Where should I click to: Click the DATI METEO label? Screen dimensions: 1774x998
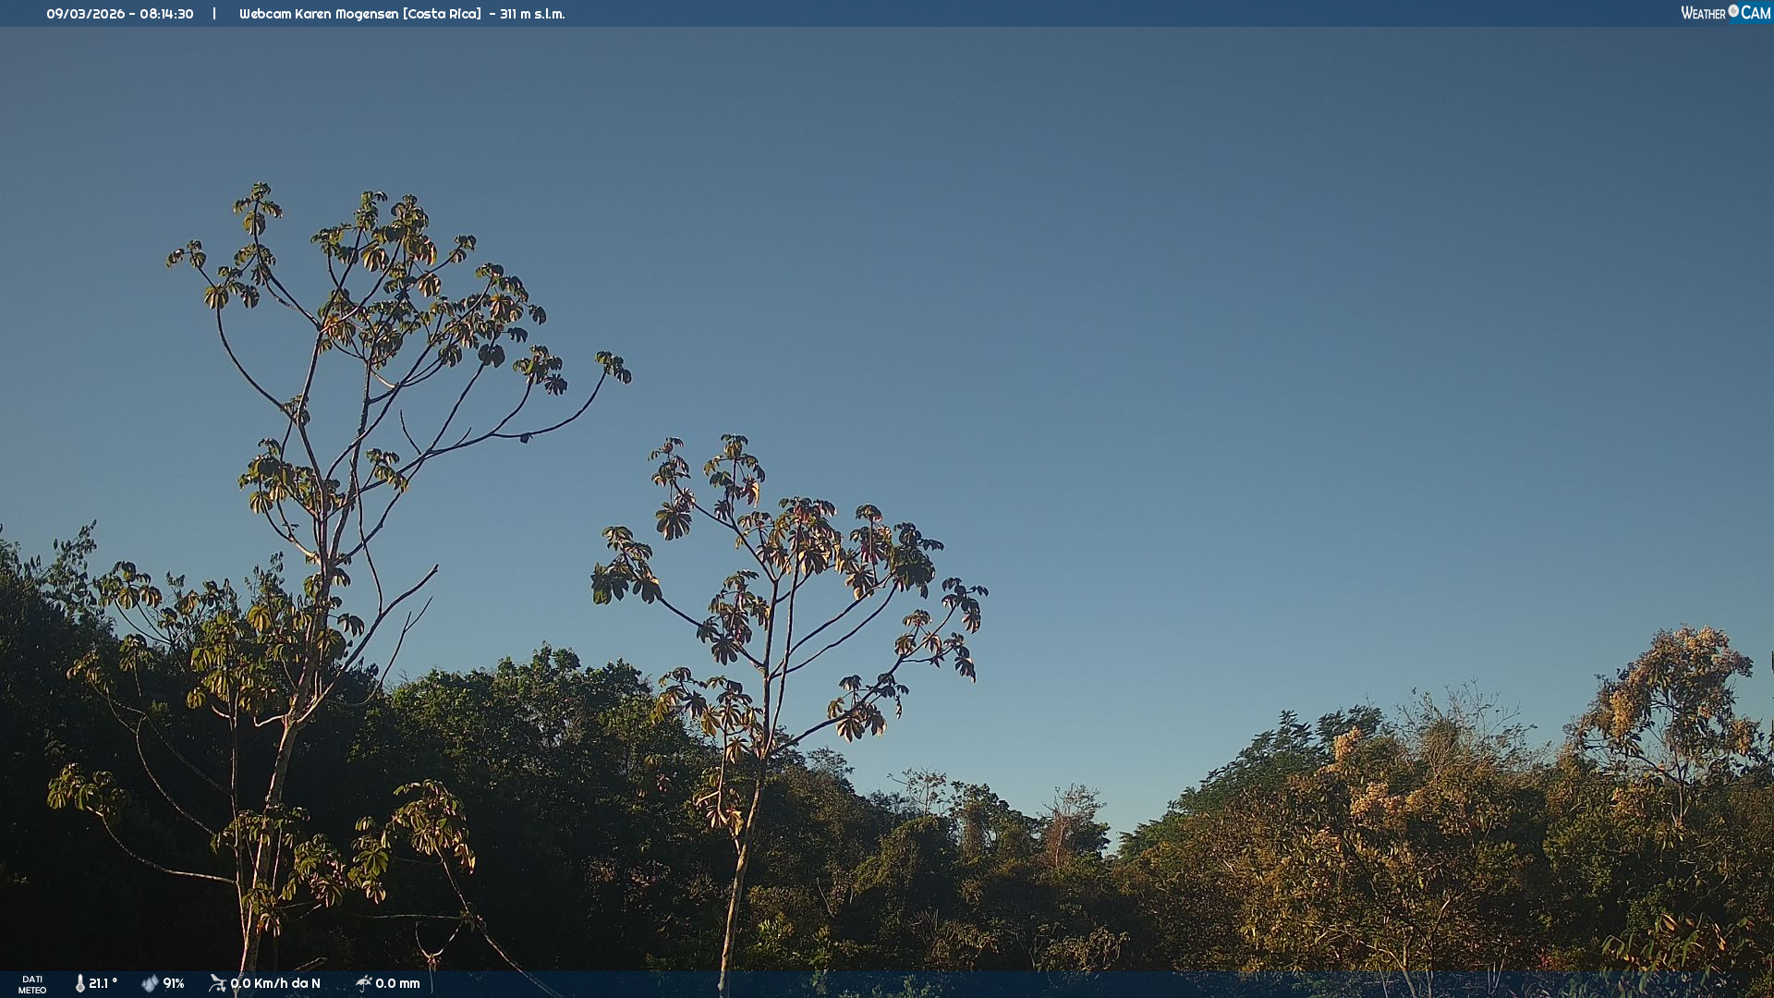[x=32, y=984]
